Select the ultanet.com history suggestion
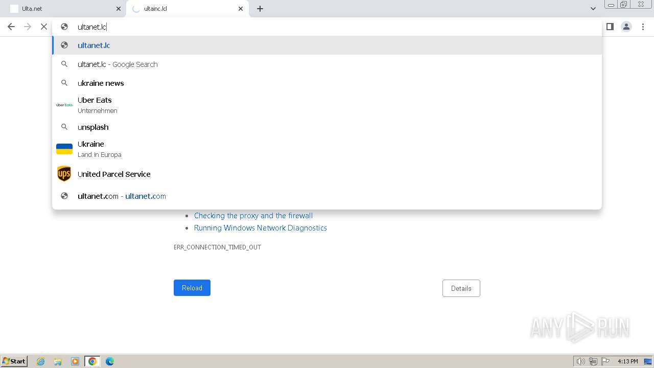The width and height of the screenshot is (654, 368). pos(327,196)
